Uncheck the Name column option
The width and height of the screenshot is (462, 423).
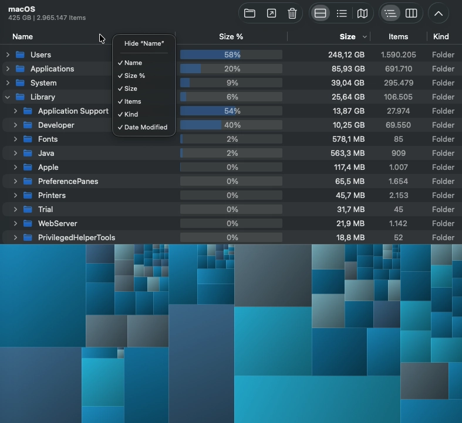coord(144,63)
